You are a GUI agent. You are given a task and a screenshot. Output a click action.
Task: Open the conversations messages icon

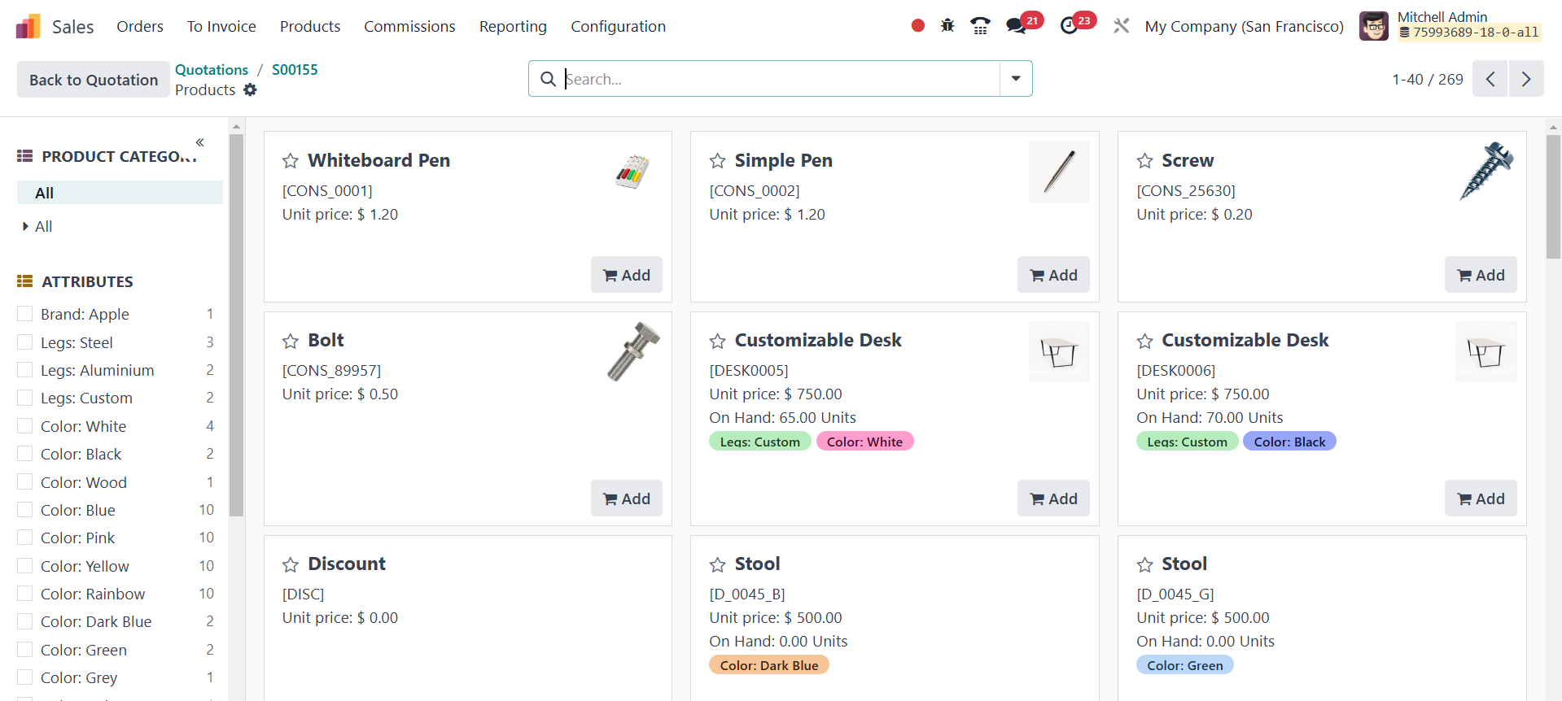pos(1016,26)
